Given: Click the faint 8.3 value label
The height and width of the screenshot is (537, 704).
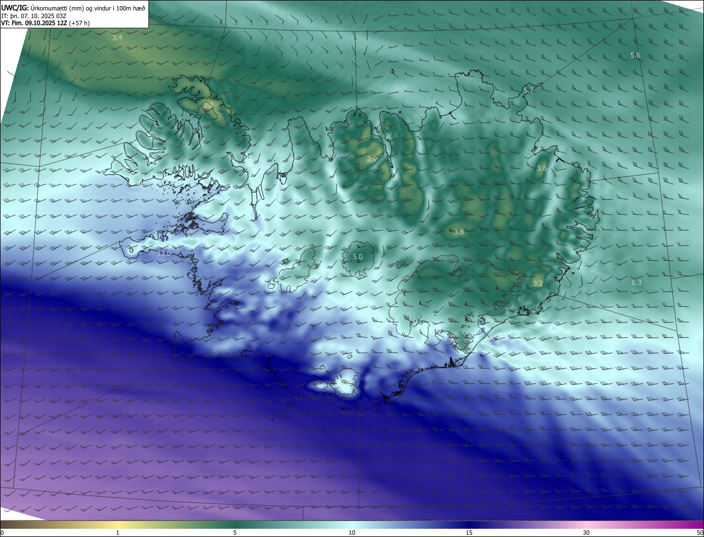Looking at the screenshot, I should point(400,88).
